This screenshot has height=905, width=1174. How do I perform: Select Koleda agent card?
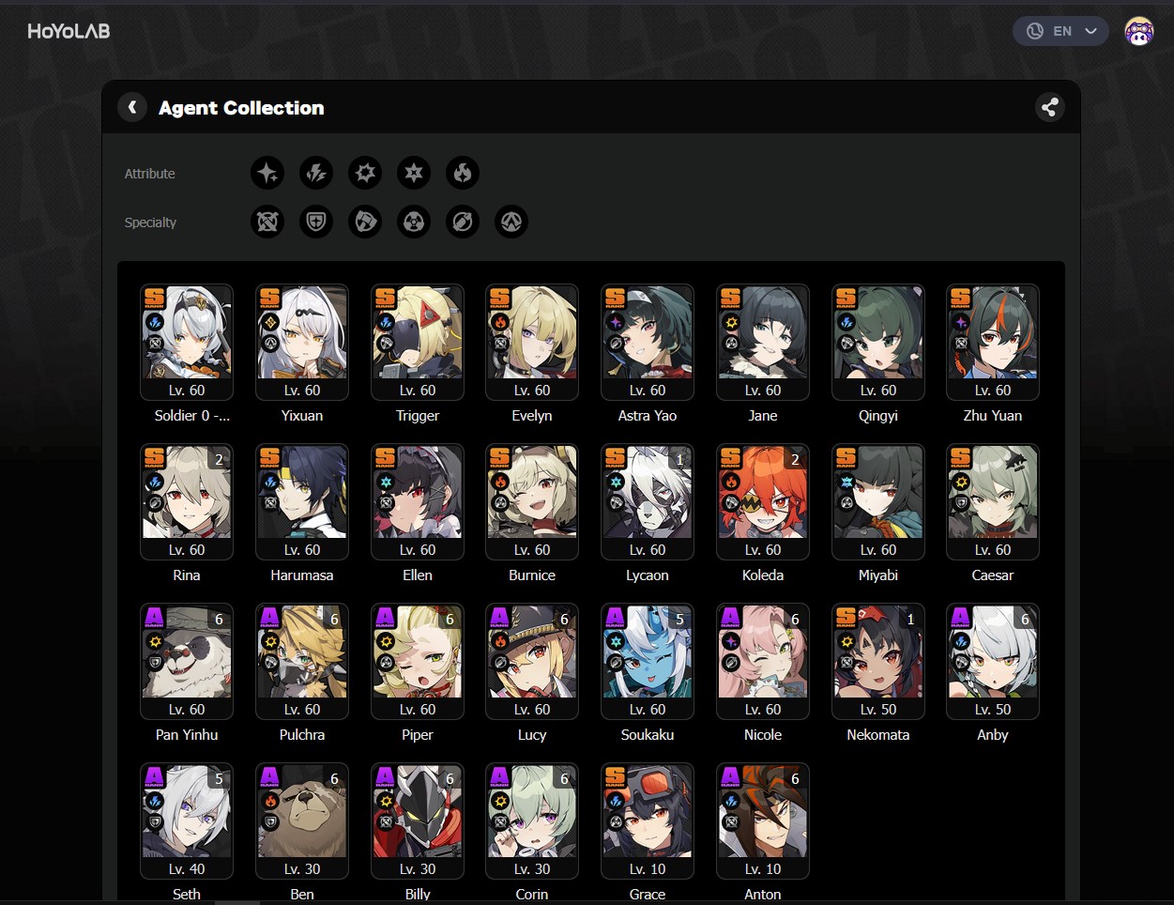(763, 502)
